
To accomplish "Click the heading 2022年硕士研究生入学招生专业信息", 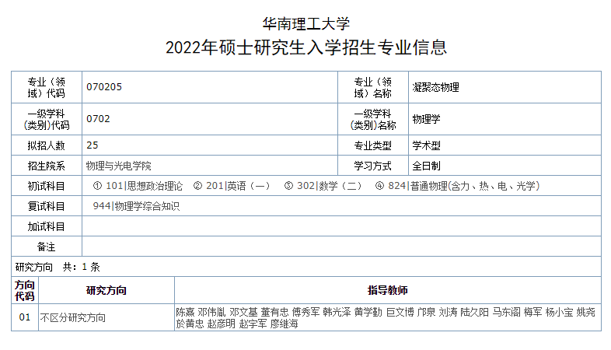I will click(x=306, y=47).
